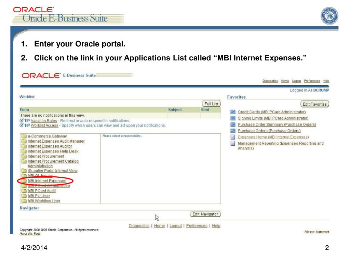Click folder icon beside MBI PCard Audit
350x262 pixels.
coord(24,191)
